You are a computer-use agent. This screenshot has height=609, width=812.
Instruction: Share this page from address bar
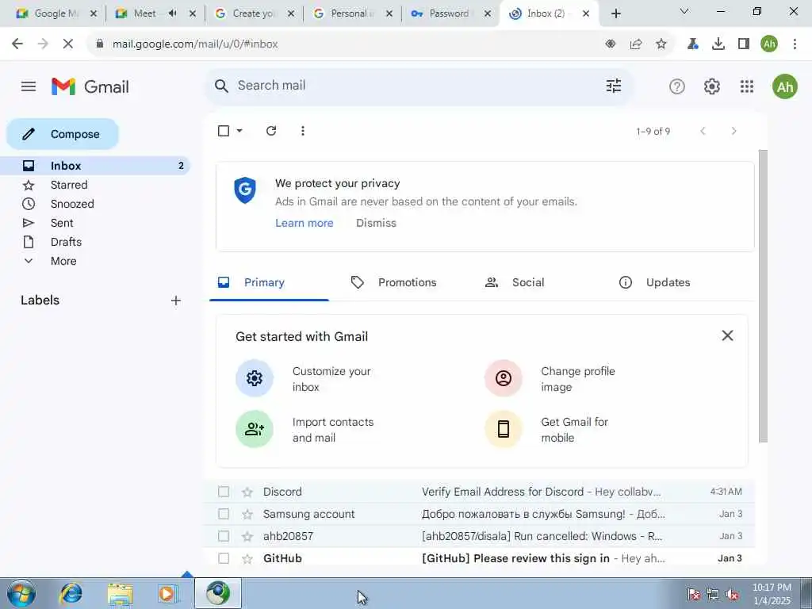coord(636,44)
